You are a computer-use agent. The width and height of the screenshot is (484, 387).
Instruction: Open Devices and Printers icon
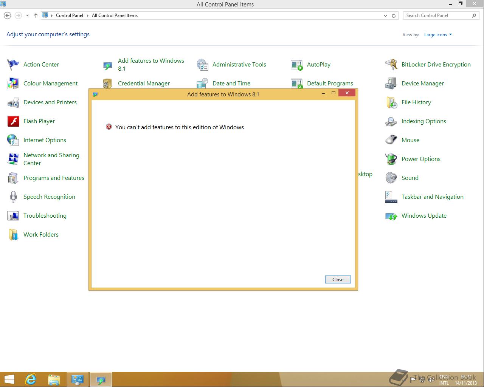(x=13, y=102)
